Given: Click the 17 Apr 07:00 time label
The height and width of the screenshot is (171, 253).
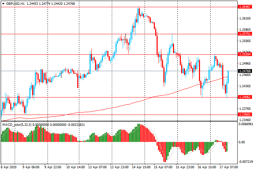Looking at the screenshot, I should [229, 167].
